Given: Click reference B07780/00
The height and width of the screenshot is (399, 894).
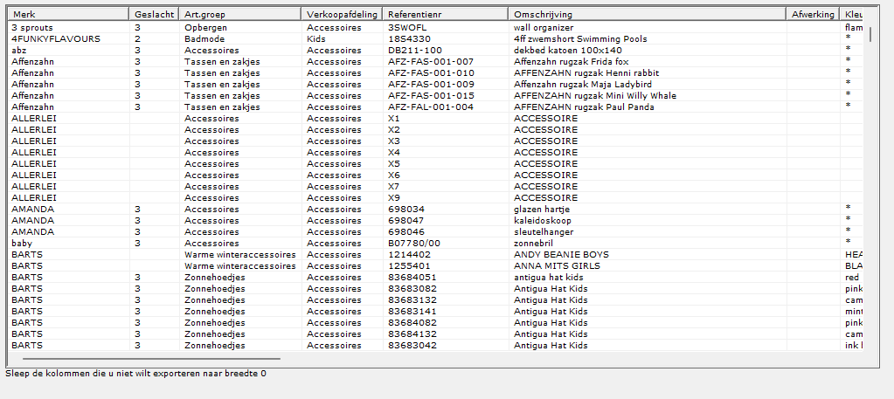Looking at the screenshot, I should click(414, 244).
